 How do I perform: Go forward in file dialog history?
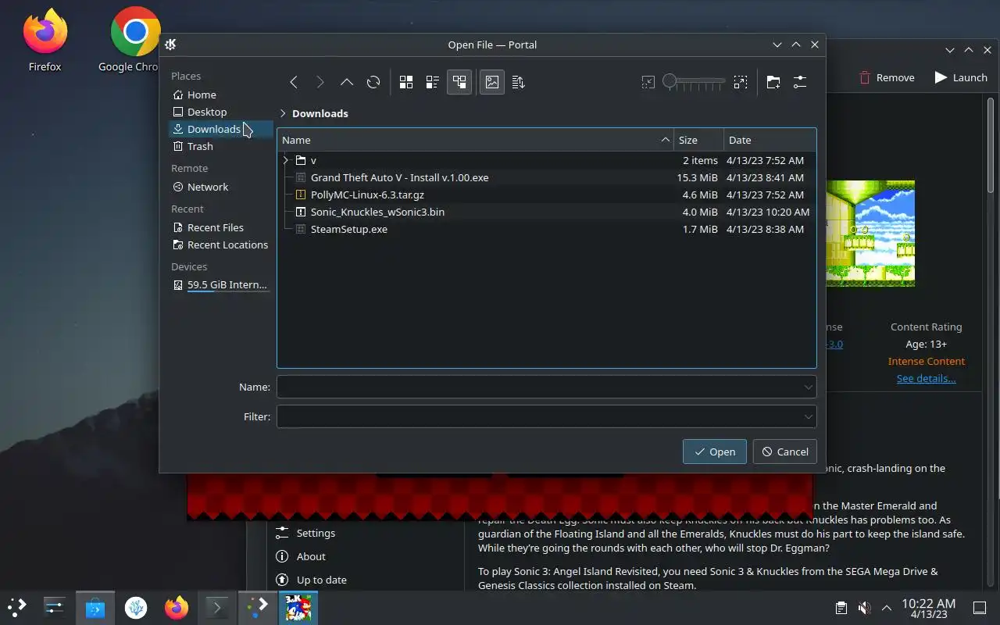[x=320, y=82]
